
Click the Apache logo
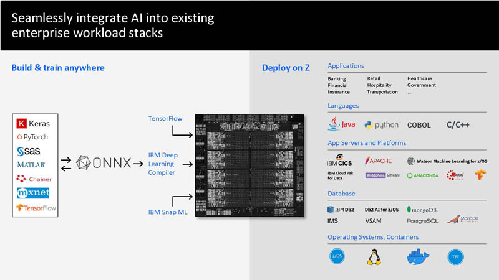379,161
